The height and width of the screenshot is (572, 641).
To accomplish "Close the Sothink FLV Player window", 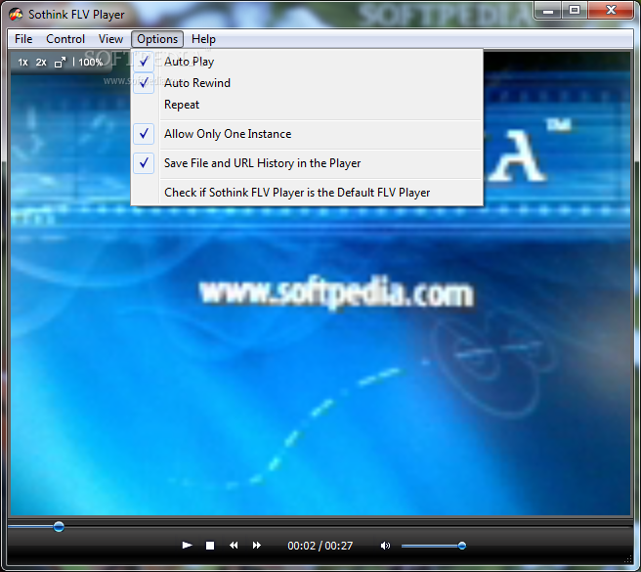I will 611,11.
